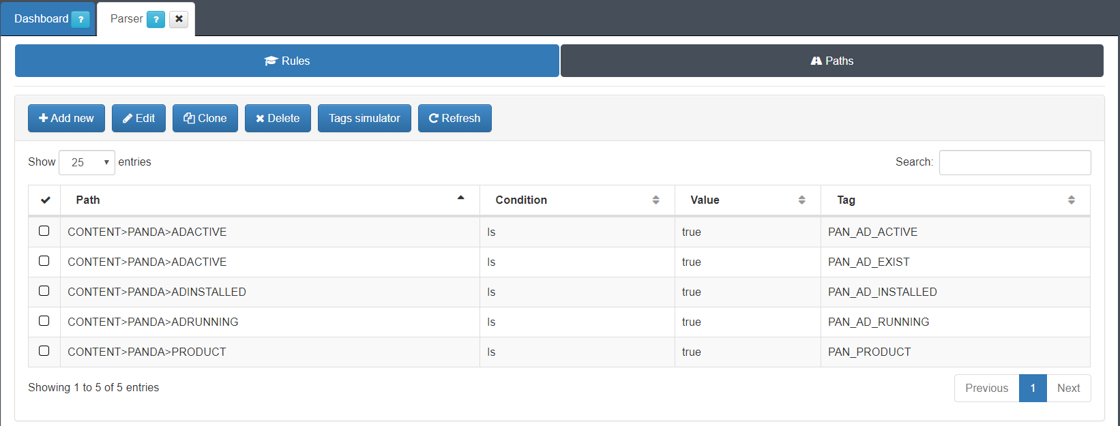Go to the Next page
The height and width of the screenshot is (426, 1120).
1068,388
